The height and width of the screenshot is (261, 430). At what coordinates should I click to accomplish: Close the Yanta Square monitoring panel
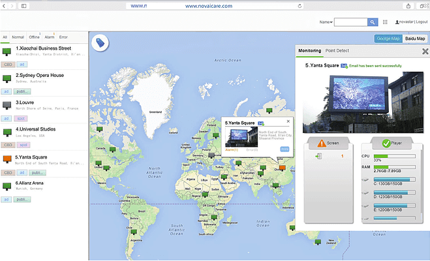coord(425,52)
